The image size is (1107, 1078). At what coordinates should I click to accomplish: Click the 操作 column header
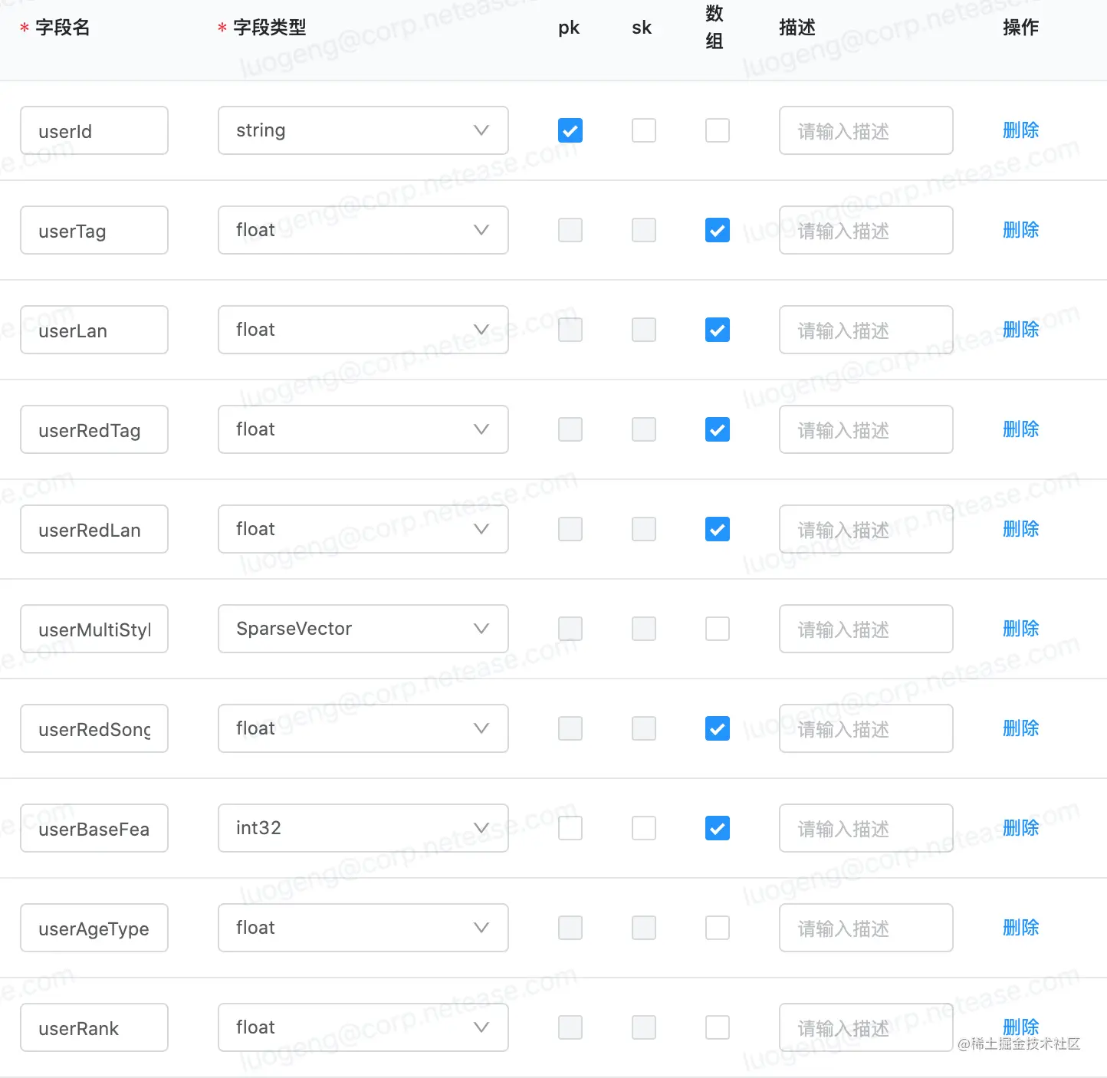pyautogui.click(x=1021, y=28)
